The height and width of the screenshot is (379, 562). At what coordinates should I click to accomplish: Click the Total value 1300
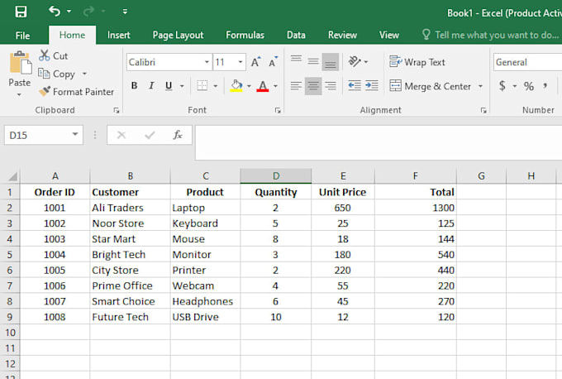click(x=416, y=208)
